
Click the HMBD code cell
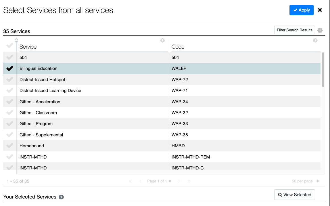[178, 146]
